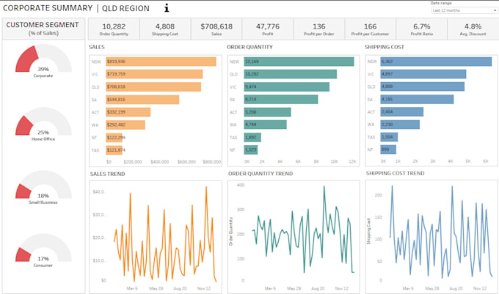Click the ACT bar in Order Quantity chart
The width and height of the screenshot is (499, 294).
point(267,112)
